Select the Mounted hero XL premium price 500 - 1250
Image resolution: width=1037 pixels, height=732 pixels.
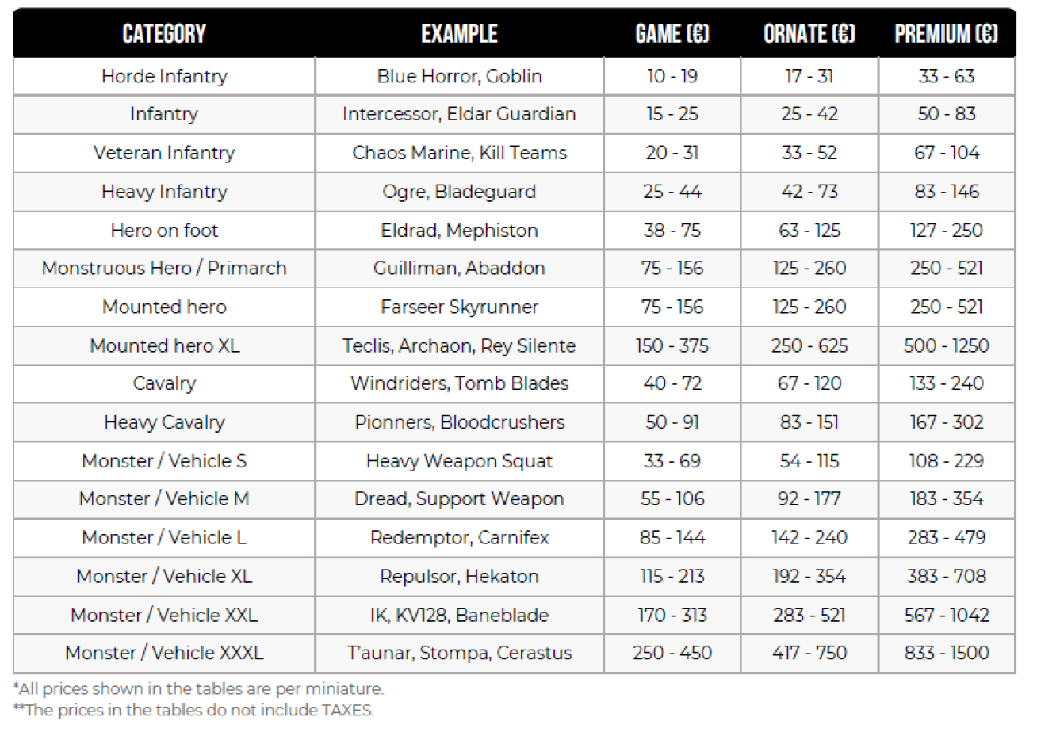(x=947, y=346)
